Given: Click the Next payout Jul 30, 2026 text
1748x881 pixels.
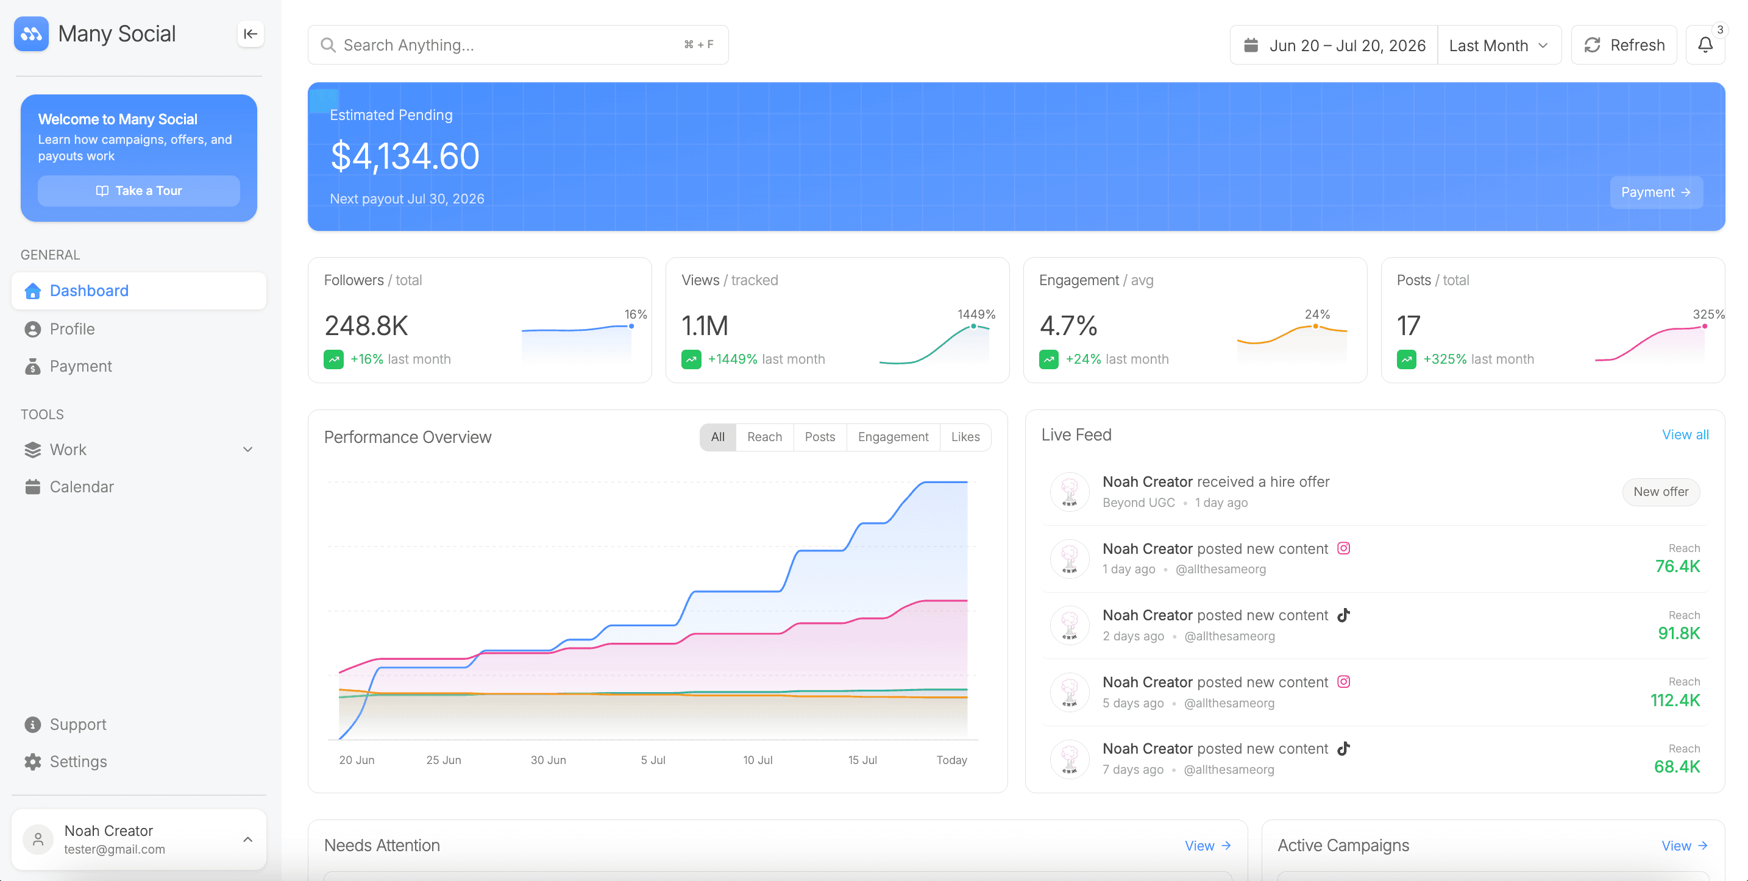Looking at the screenshot, I should [x=407, y=199].
